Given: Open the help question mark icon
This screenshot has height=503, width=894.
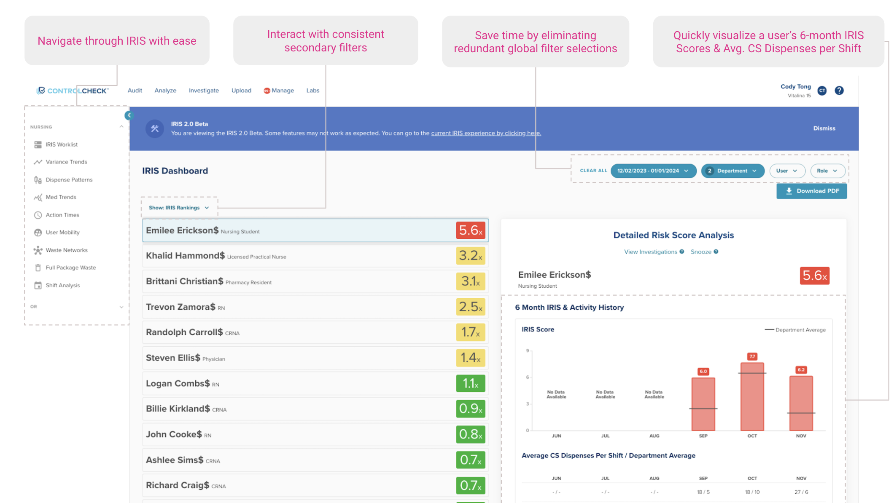Looking at the screenshot, I should pyautogui.click(x=839, y=91).
